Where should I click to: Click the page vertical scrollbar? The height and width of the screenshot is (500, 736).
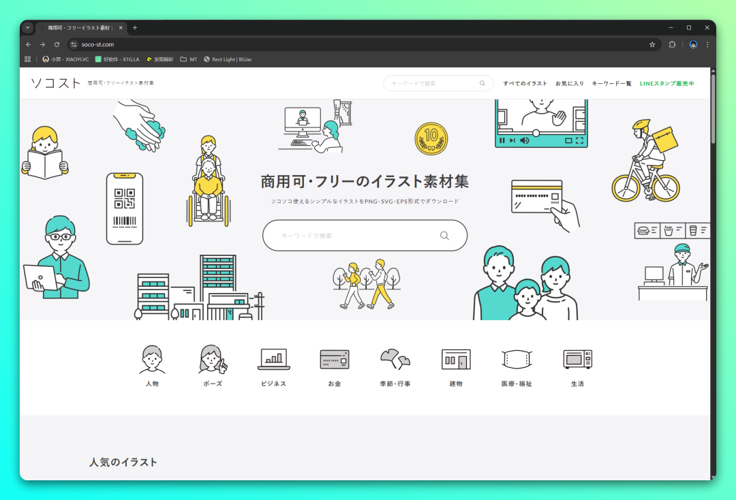click(713, 108)
